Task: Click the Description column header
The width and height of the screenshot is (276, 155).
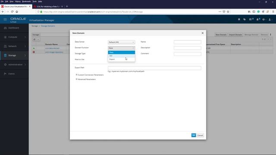Action: 236,44
